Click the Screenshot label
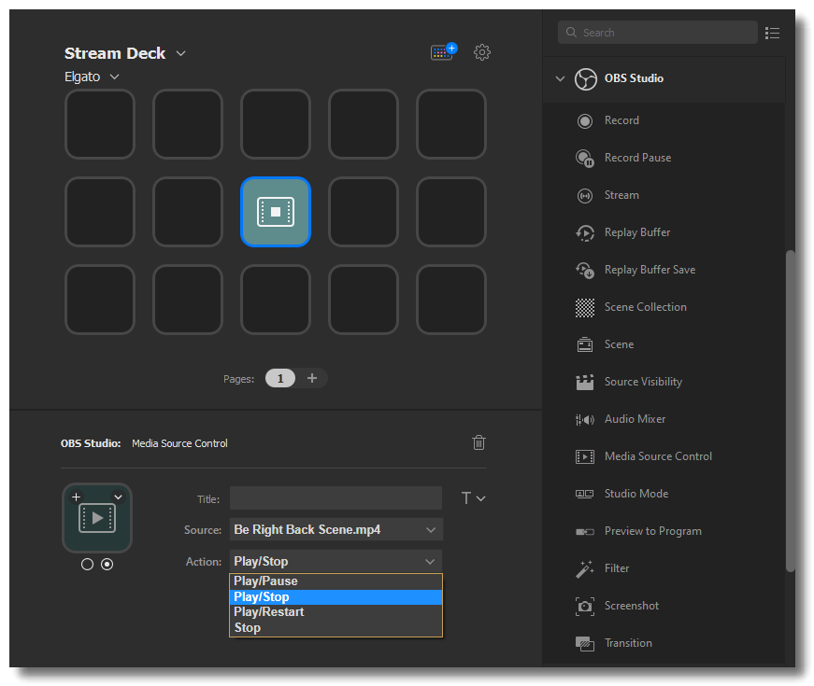The image size is (814, 686). (631, 606)
